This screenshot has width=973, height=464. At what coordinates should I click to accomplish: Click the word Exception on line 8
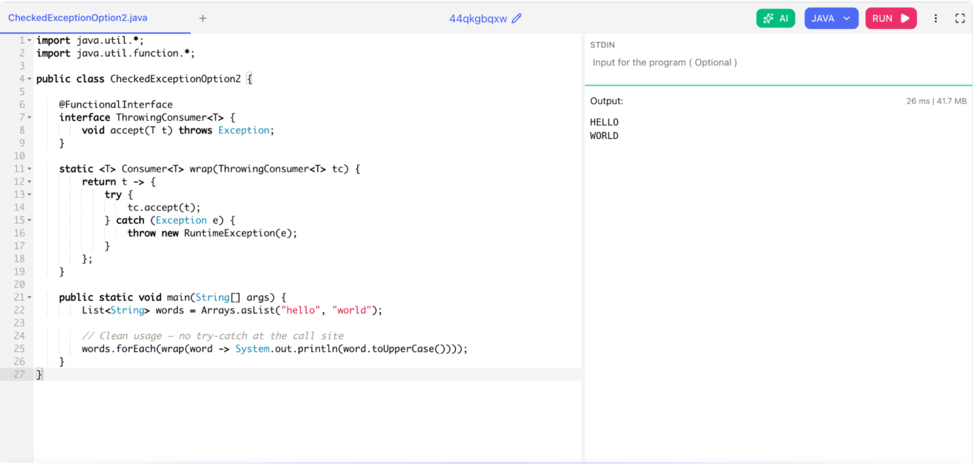tap(244, 130)
